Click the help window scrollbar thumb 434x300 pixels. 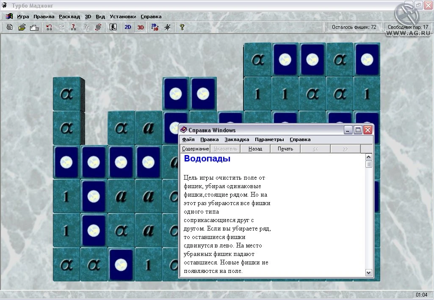tap(368, 164)
